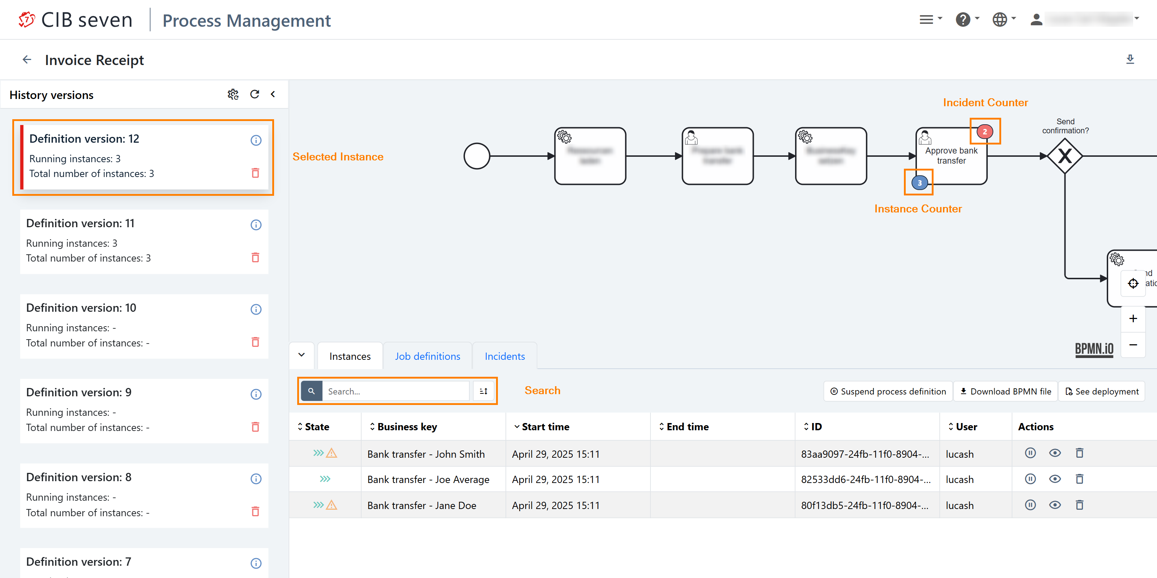The width and height of the screenshot is (1157, 578).
Task: Delete Definition version 9
Action: coord(255,427)
